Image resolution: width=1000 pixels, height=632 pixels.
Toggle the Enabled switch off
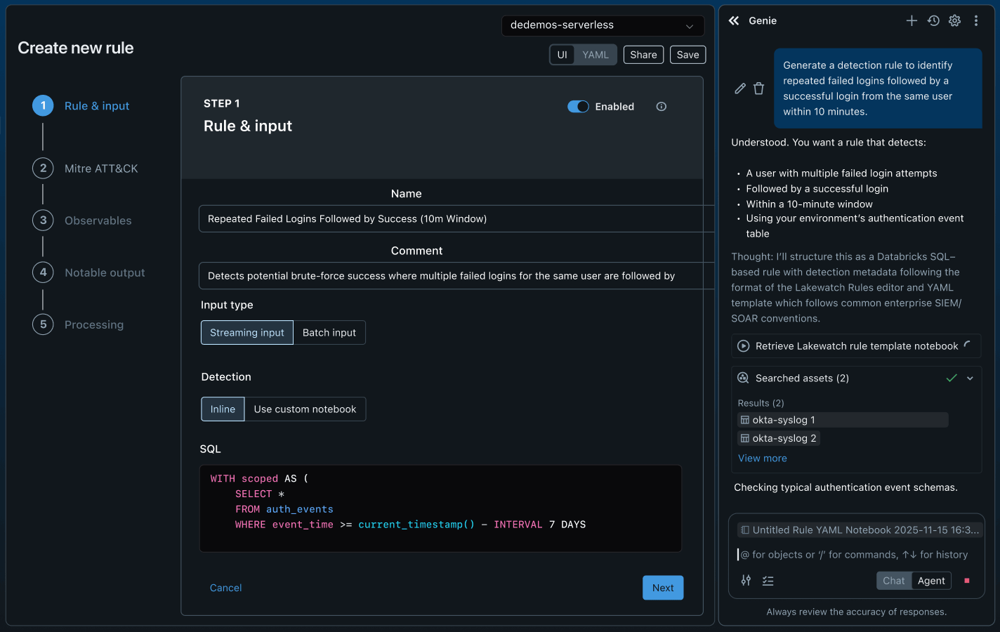pos(578,107)
